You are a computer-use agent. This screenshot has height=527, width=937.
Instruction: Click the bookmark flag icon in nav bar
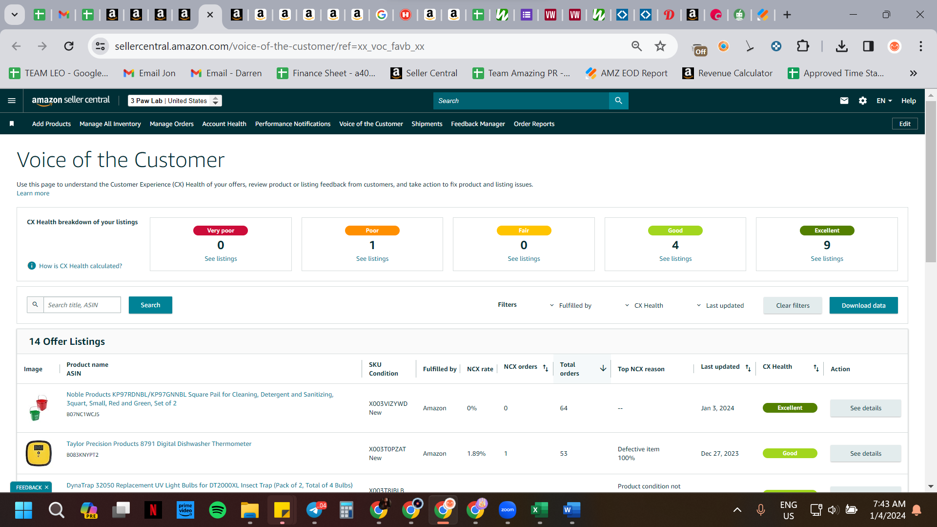click(x=12, y=124)
